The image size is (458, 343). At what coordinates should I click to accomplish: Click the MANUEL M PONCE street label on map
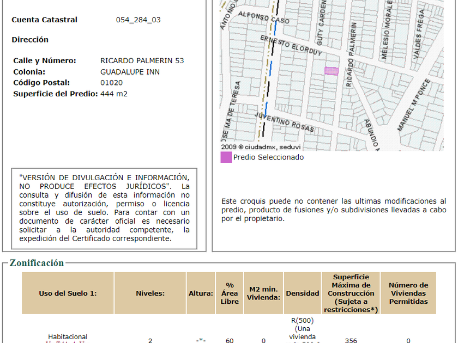(x=413, y=105)
